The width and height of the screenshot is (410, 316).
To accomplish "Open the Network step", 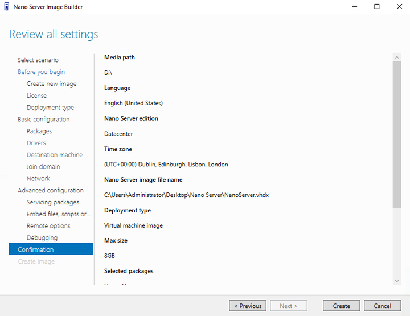I will point(38,179).
